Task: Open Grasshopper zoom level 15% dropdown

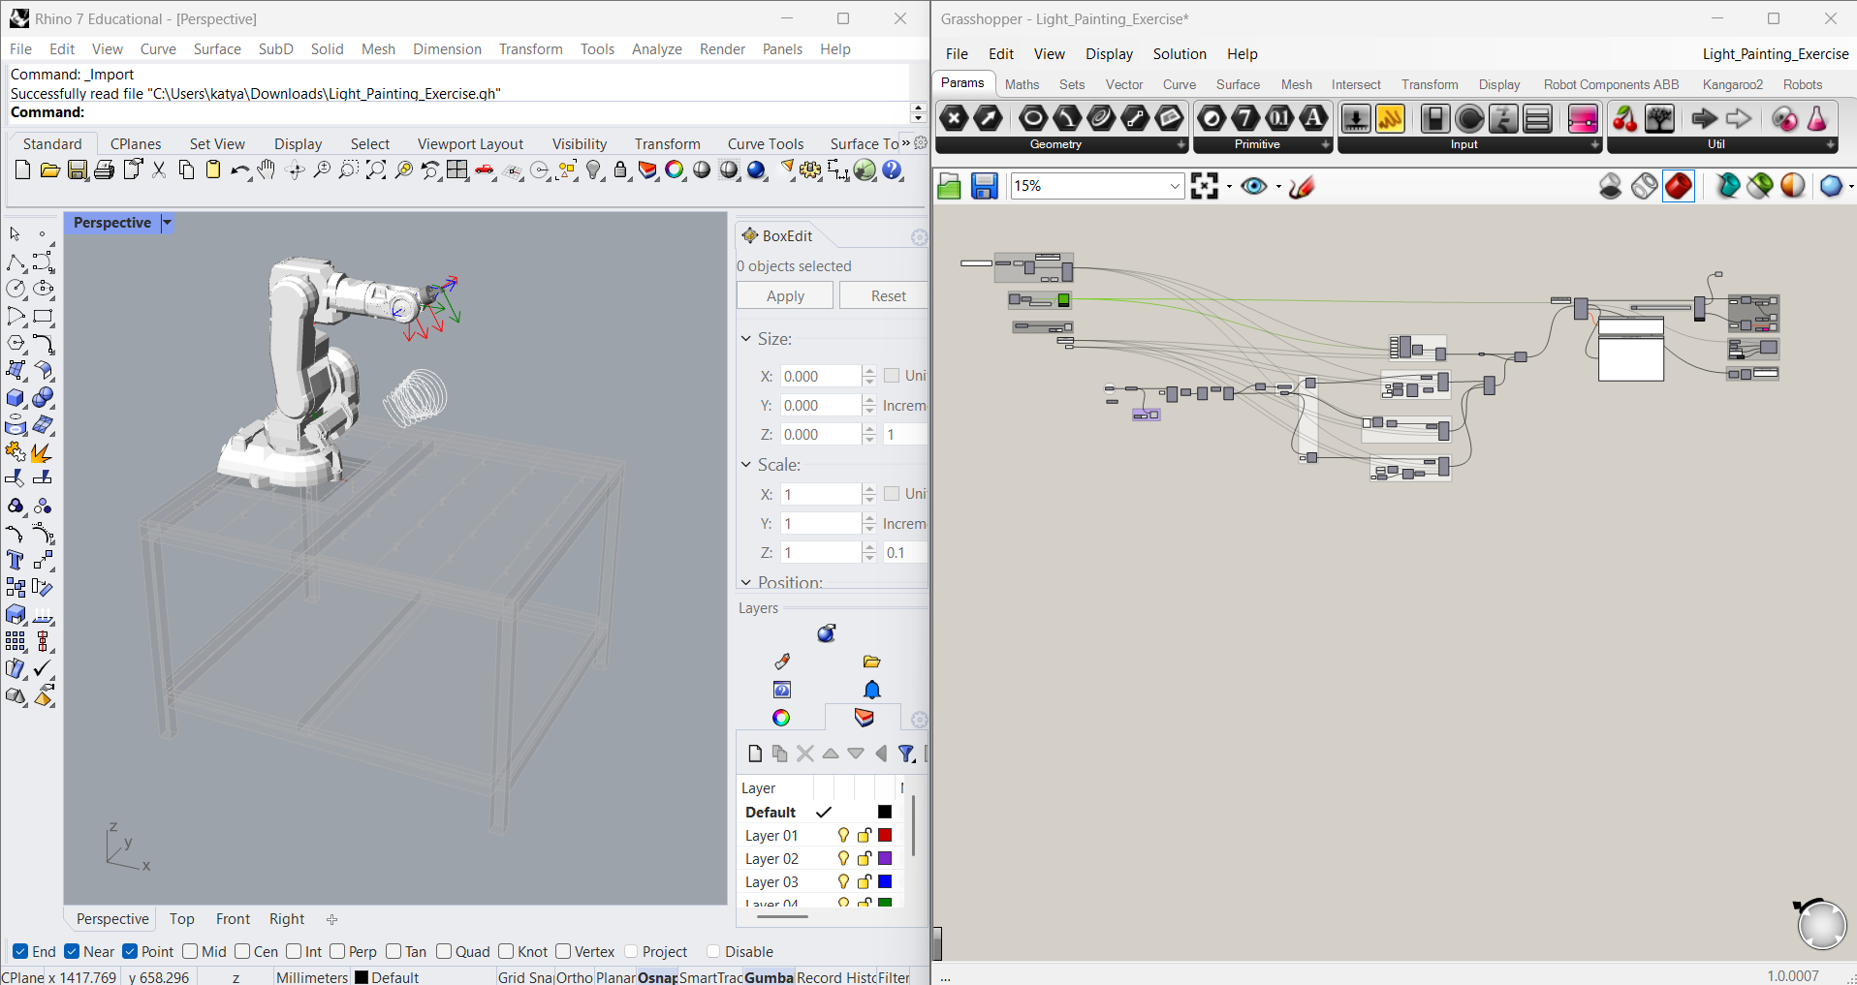Action: [1175, 186]
